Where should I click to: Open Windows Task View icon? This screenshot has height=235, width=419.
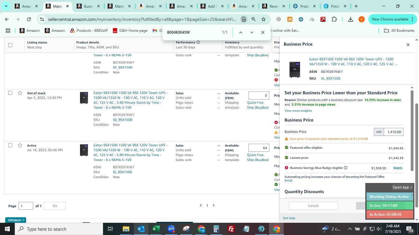110,229
